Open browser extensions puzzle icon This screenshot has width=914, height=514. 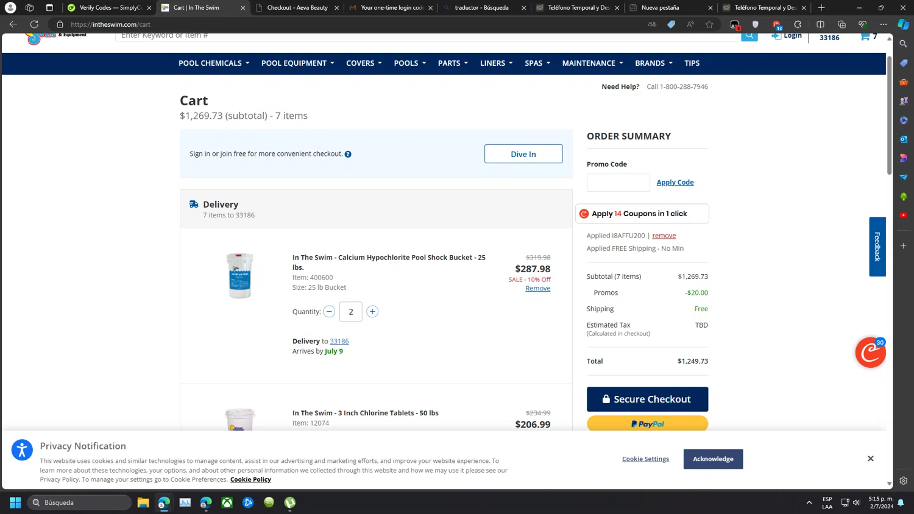(798, 24)
